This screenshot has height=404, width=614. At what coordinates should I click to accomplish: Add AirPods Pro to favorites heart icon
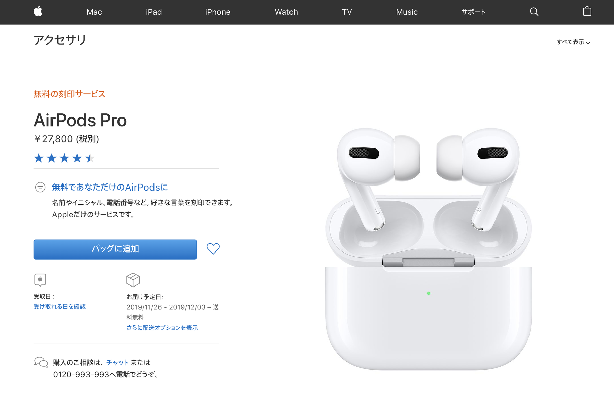pos(213,249)
